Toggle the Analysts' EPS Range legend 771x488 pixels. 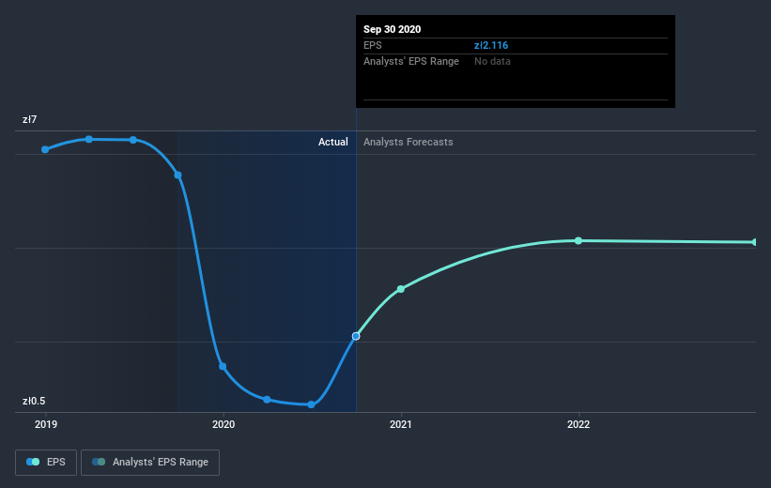pos(150,463)
